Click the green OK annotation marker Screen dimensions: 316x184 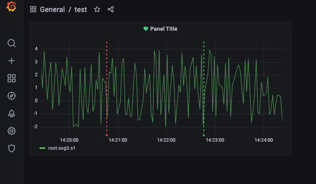204,135
